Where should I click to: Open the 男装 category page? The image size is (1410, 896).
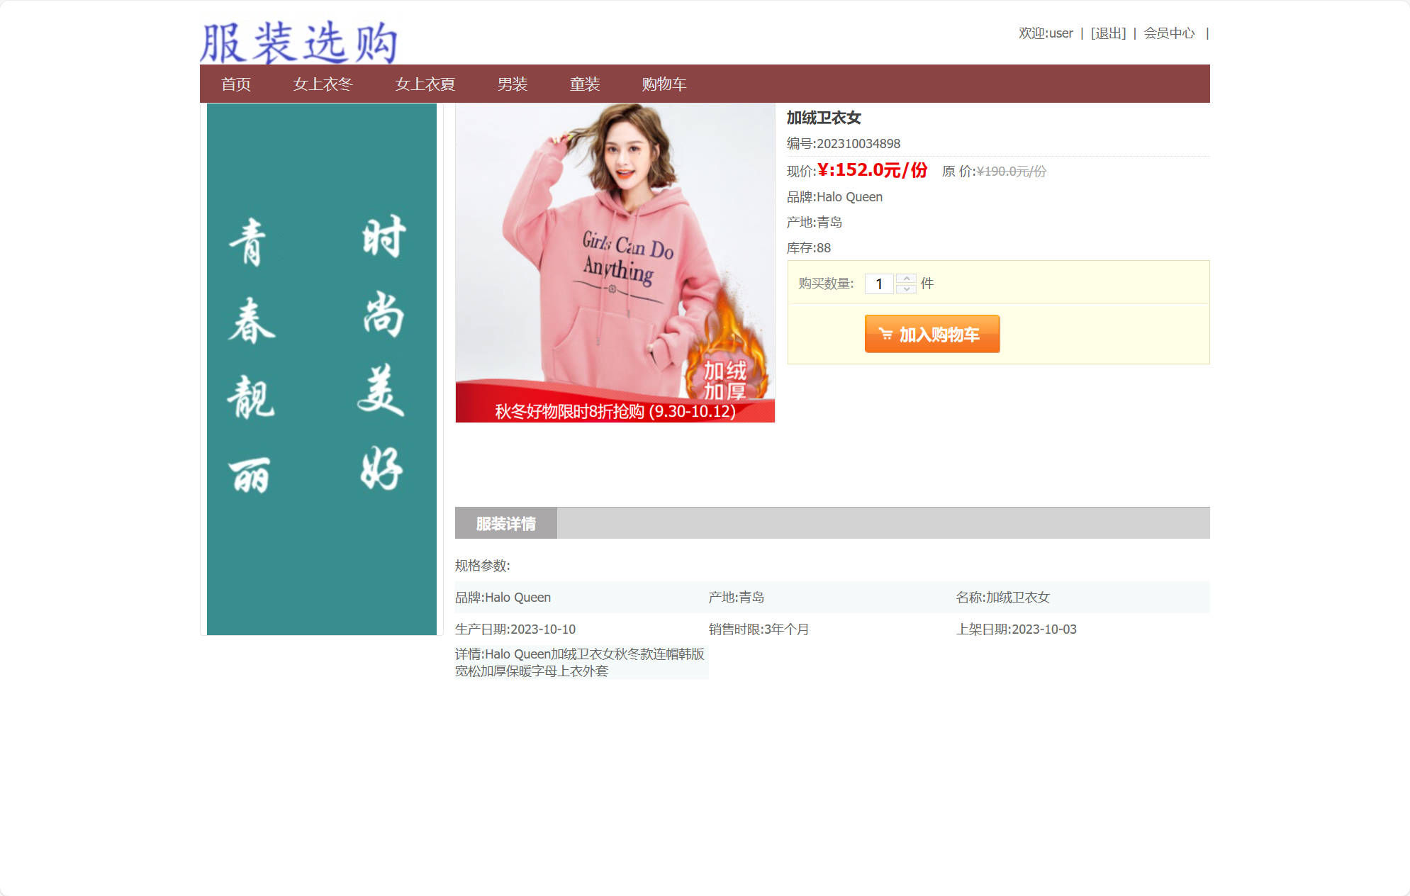pos(513,84)
